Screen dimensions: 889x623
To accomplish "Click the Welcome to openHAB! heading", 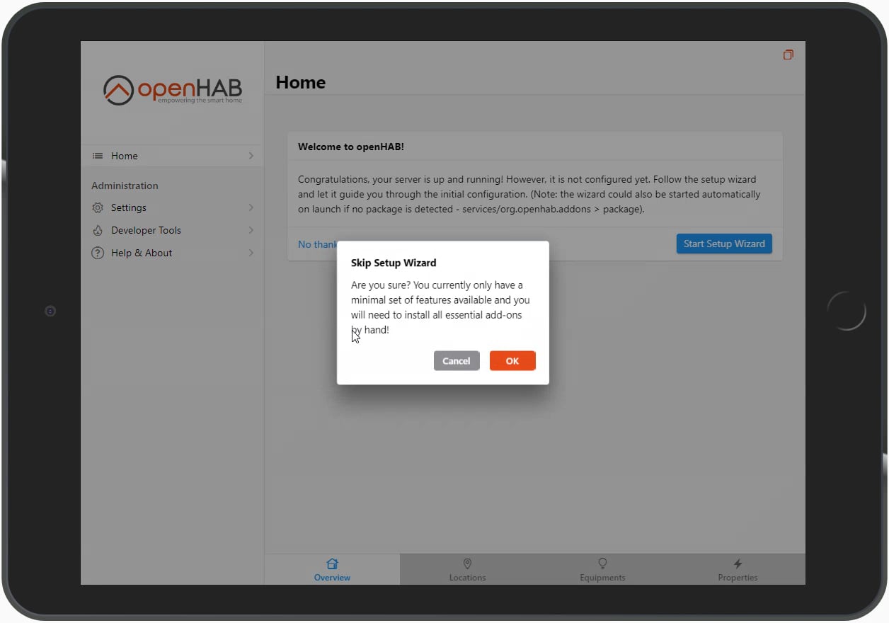I will (351, 147).
